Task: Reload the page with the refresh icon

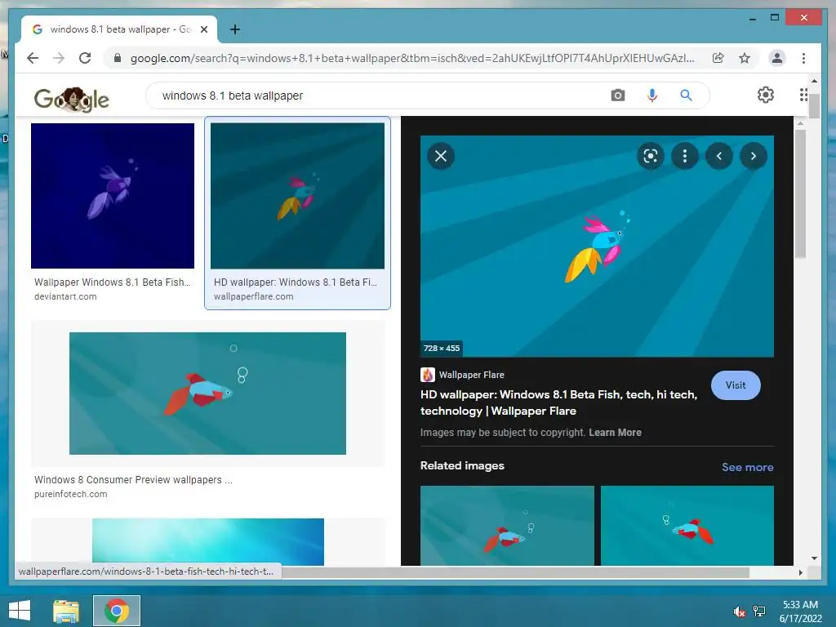Action: click(85, 58)
